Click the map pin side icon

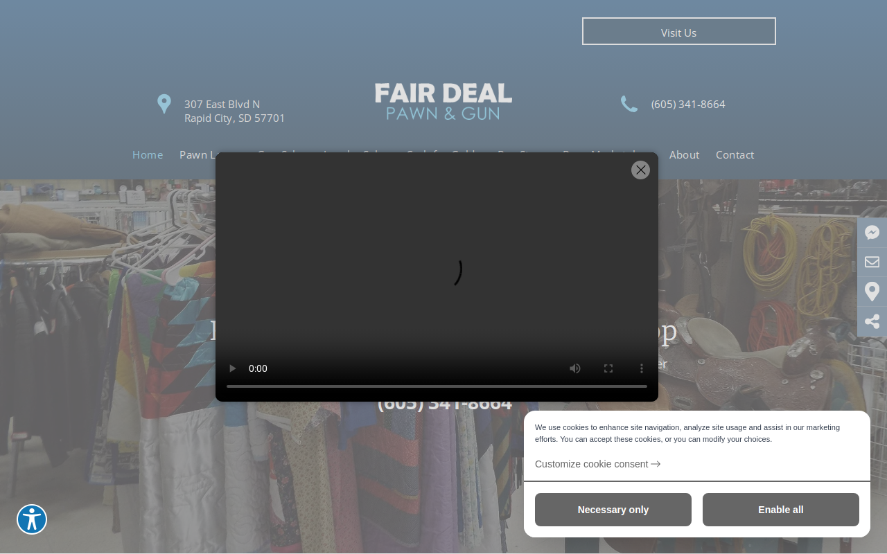coord(872,292)
